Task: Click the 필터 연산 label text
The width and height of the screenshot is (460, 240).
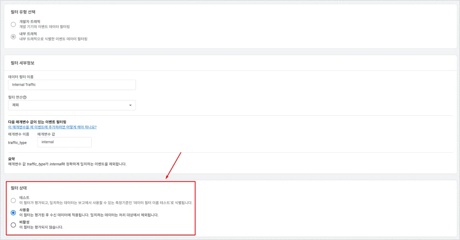Action: [x=15, y=97]
